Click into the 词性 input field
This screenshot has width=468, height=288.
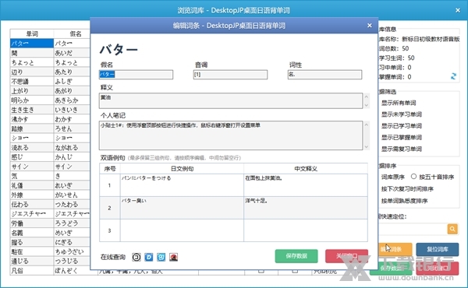[x=324, y=75]
